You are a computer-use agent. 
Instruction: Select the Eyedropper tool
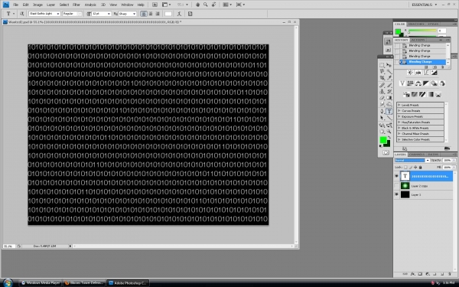[x=389, y=78]
